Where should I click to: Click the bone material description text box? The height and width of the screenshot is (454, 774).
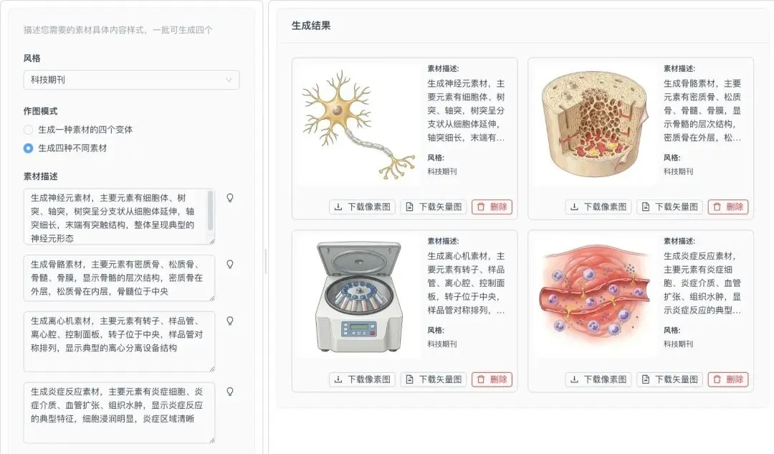pyautogui.click(x=119, y=278)
